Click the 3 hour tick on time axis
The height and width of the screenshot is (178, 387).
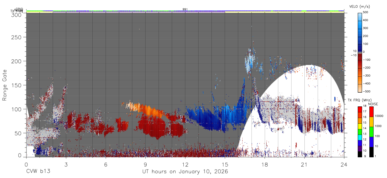tap(66, 164)
